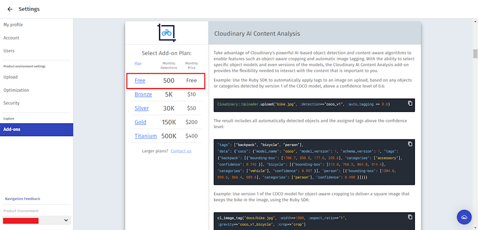Screen dimensions: 478x230
Task: Click the $200 monthly price
Action: [x=192, y=122]
